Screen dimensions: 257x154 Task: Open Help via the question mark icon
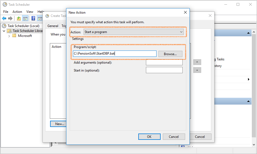coord(33,18)
